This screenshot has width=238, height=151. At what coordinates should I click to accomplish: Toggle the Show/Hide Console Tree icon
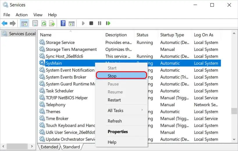(24, 23)
